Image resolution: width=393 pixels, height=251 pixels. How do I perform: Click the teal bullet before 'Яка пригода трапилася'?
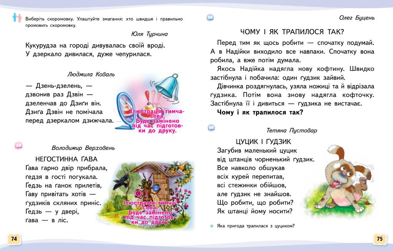[x=212, y=226]
